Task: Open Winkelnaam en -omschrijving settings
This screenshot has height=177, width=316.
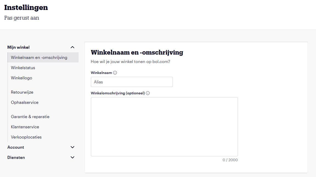Action: (39, 57)
